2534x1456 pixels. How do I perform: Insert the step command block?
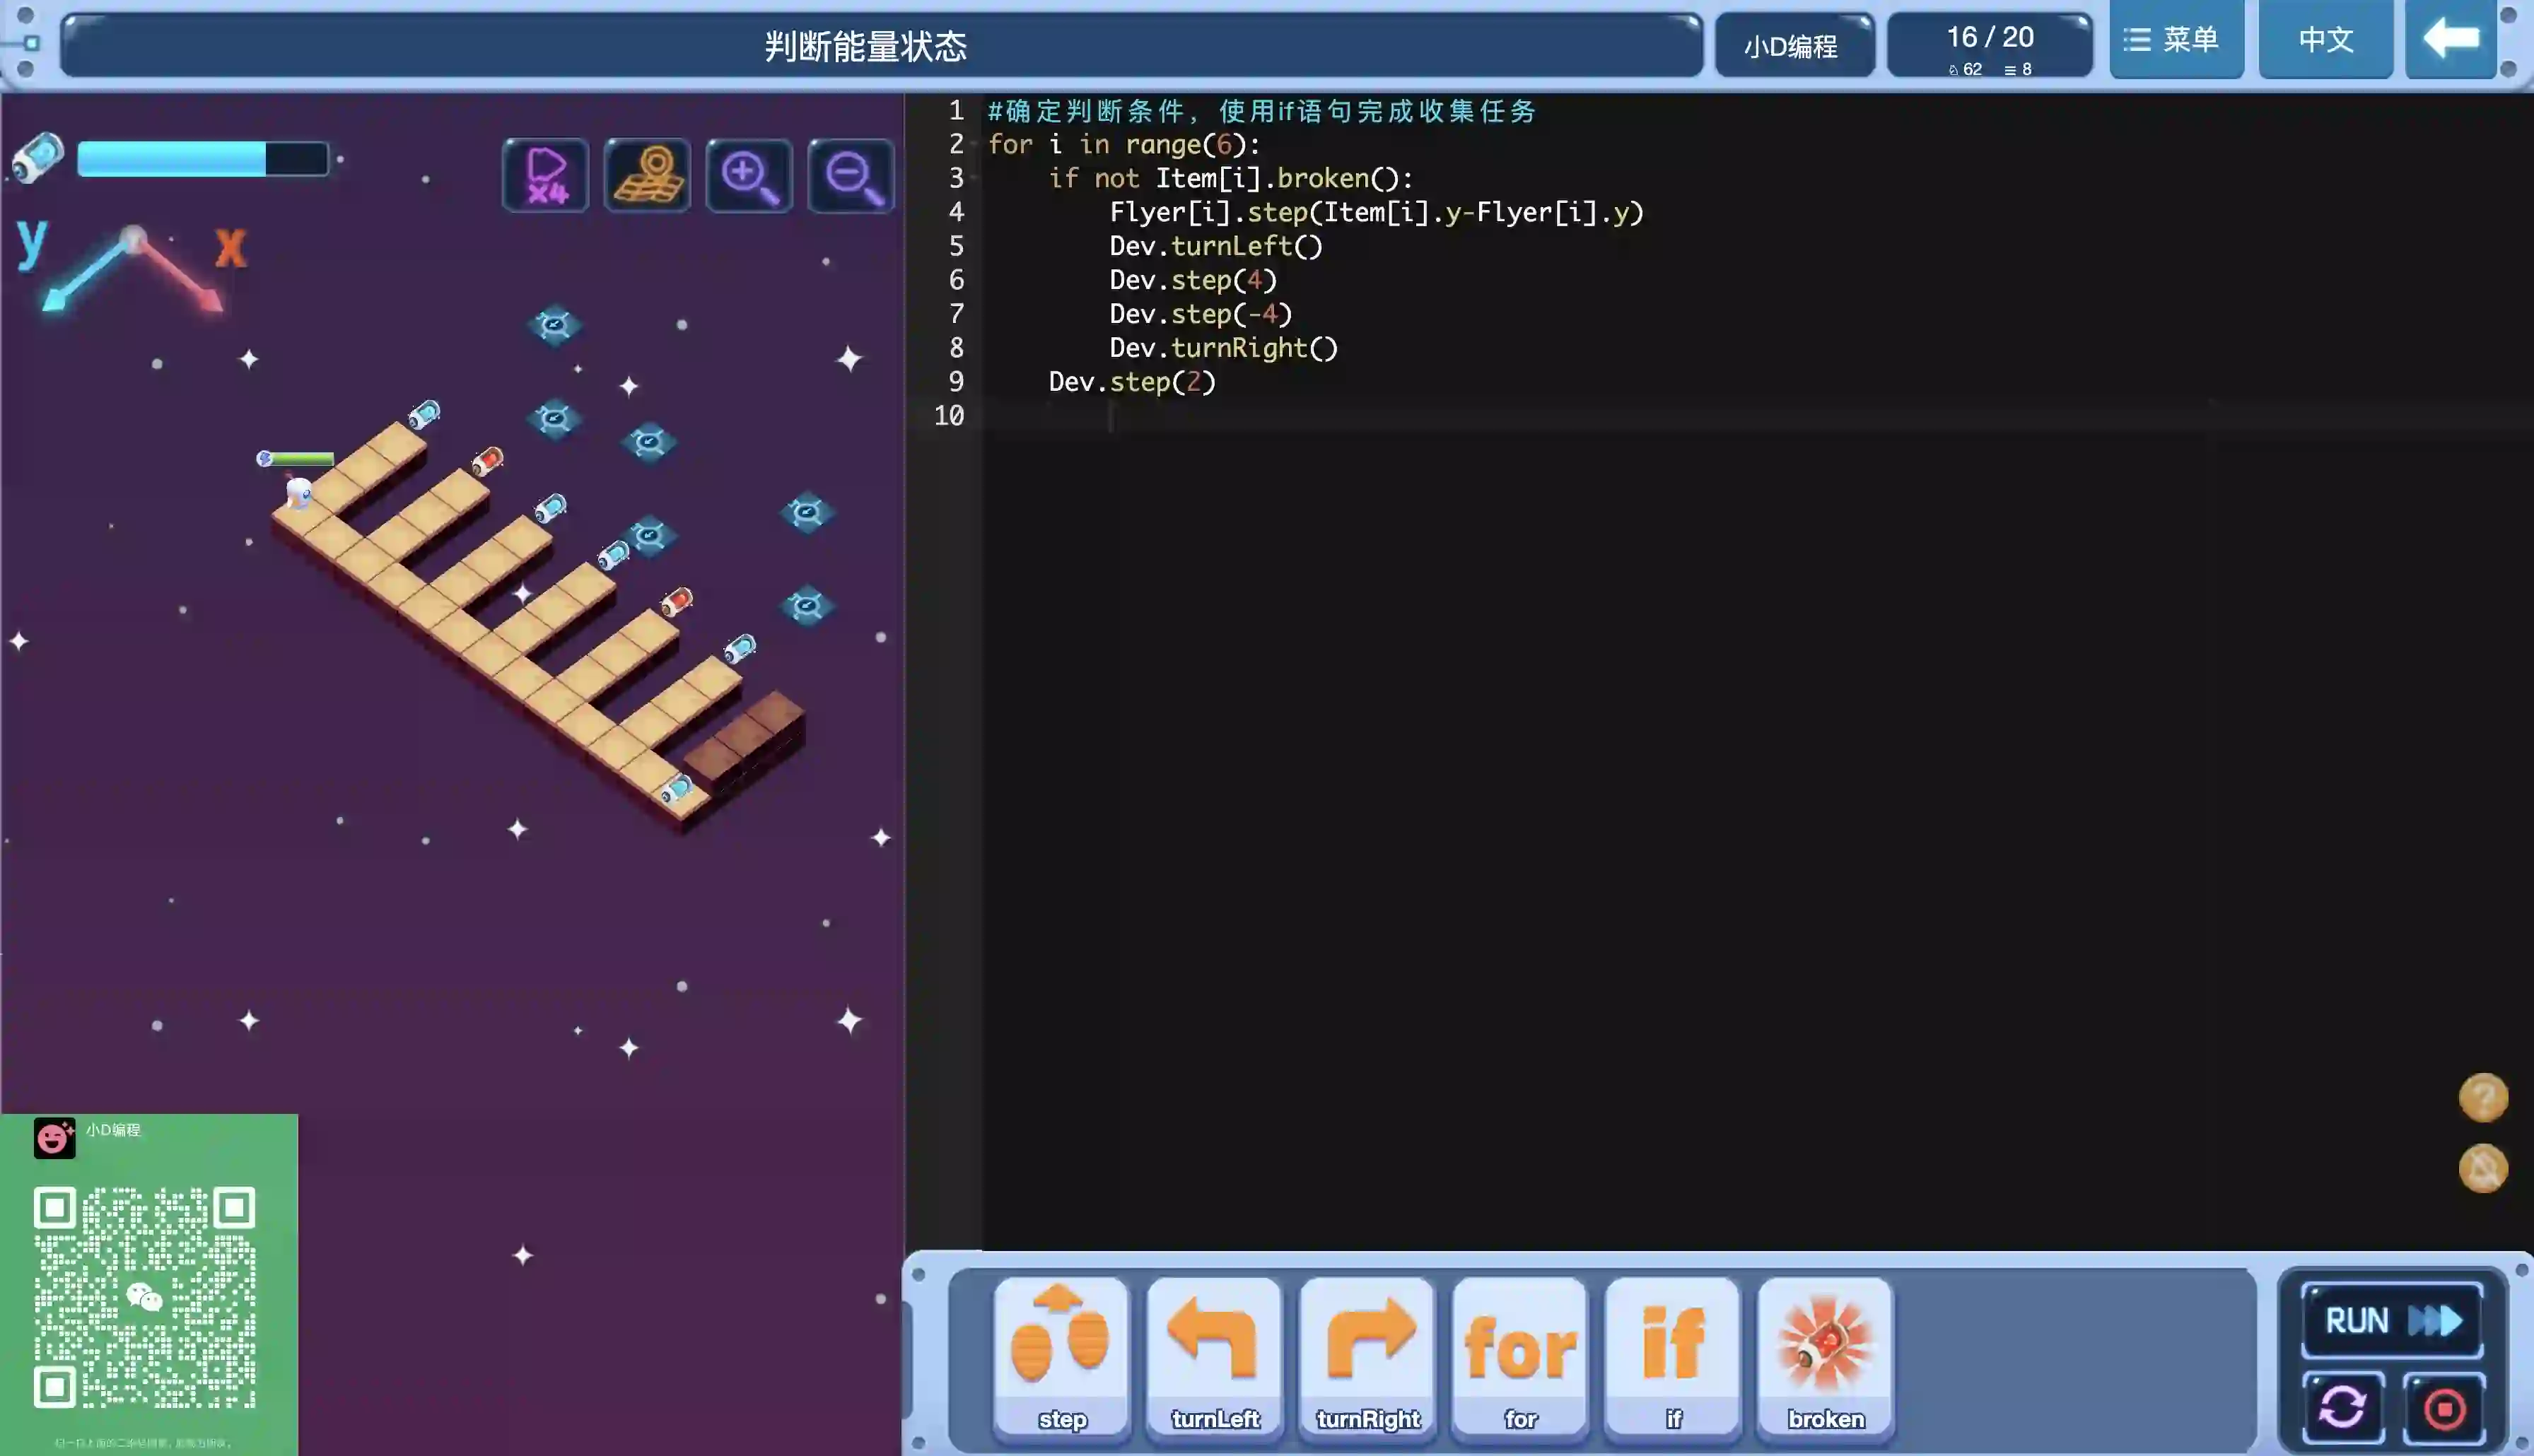point(1061,1355)
